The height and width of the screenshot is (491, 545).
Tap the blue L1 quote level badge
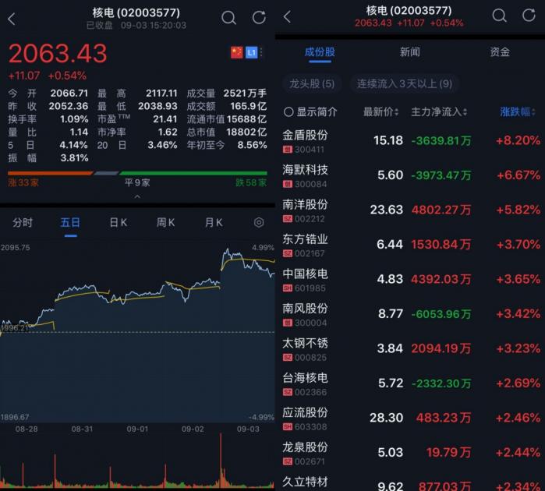251,52
